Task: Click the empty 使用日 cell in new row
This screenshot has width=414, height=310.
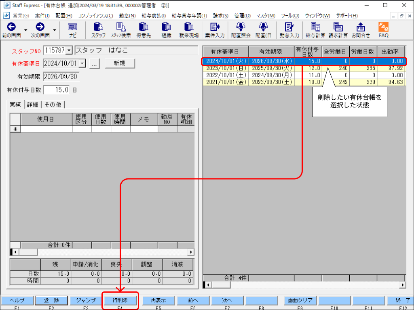Action: pos(46,129)
